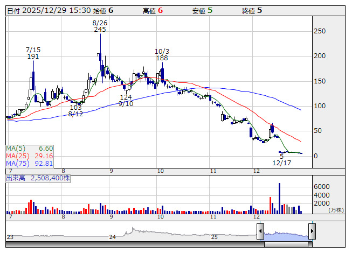The image size is (352, 253).
Task: Click the 12/17 low label 5
Action: click(x=281, y=156)
